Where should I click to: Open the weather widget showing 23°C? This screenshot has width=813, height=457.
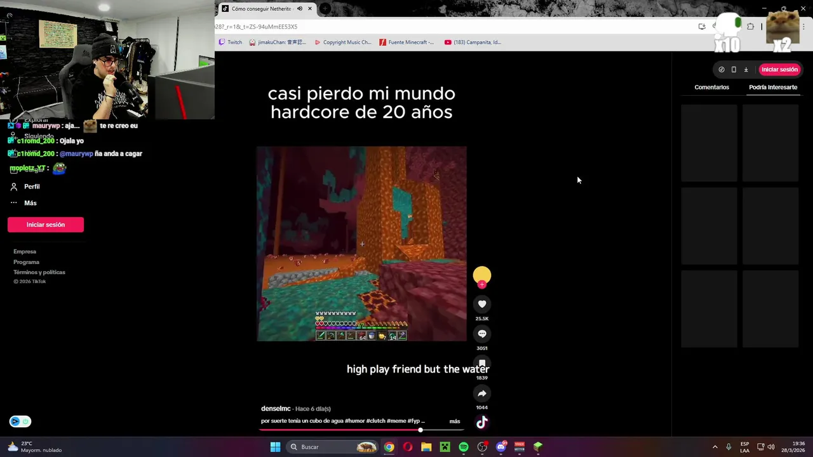[35, 447]
